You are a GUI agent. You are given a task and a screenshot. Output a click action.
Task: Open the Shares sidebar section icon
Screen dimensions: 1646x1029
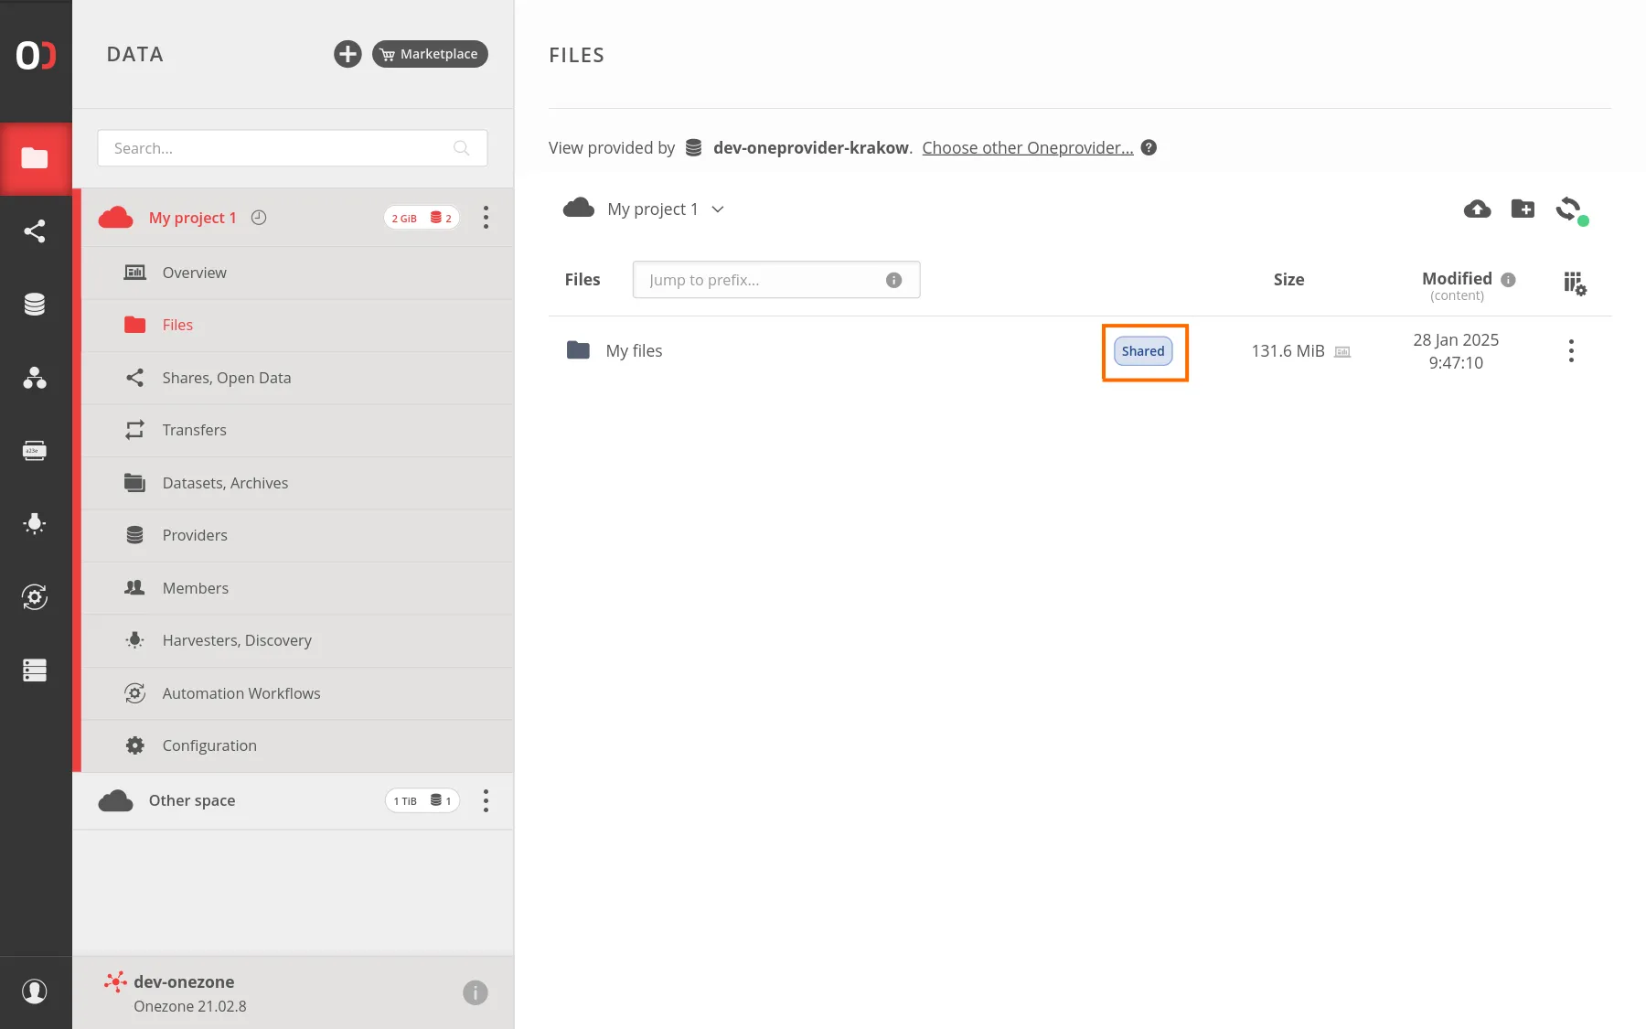pyautogui.click(x=36, y=230)
